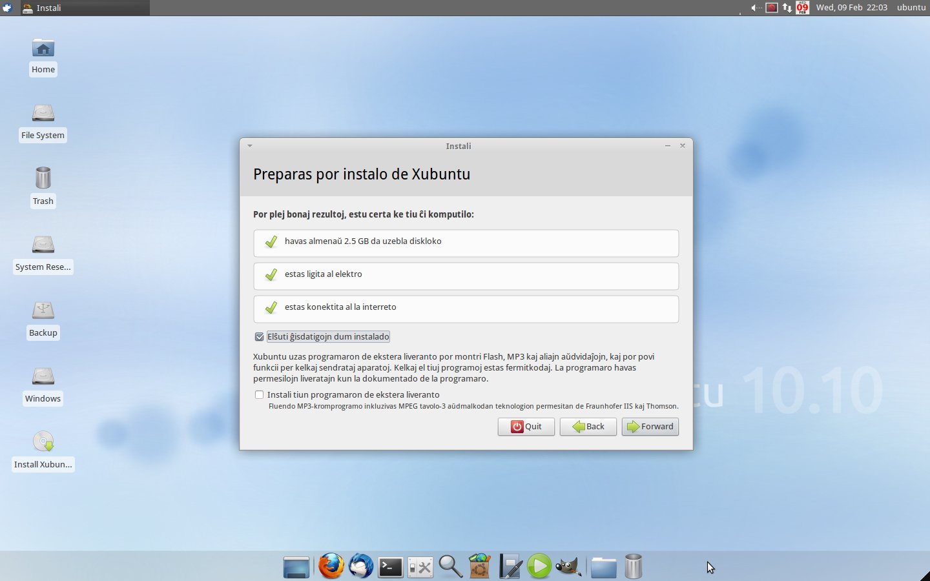Open the Instali window menu arrow
930x581 pixels.
250,146
